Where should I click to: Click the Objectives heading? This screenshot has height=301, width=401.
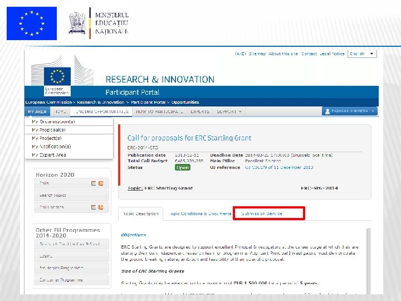click(134, 235)
